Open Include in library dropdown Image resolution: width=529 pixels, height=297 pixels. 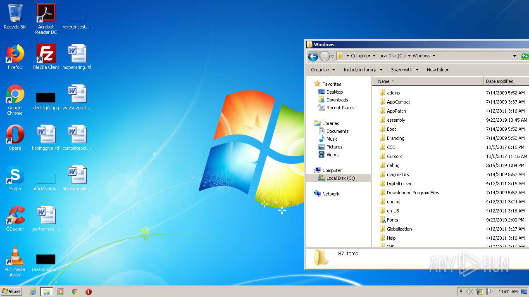pos(363,70)
